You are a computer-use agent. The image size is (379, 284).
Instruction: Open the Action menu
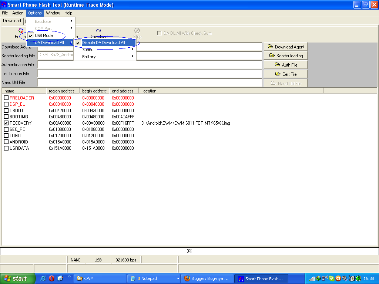(18, 13)
